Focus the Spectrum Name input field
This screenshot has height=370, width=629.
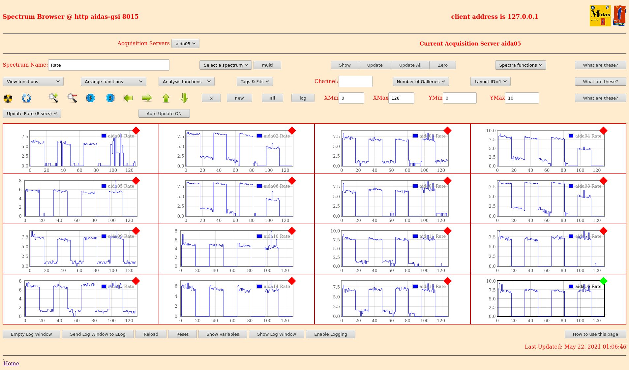[x=109, y=65]
